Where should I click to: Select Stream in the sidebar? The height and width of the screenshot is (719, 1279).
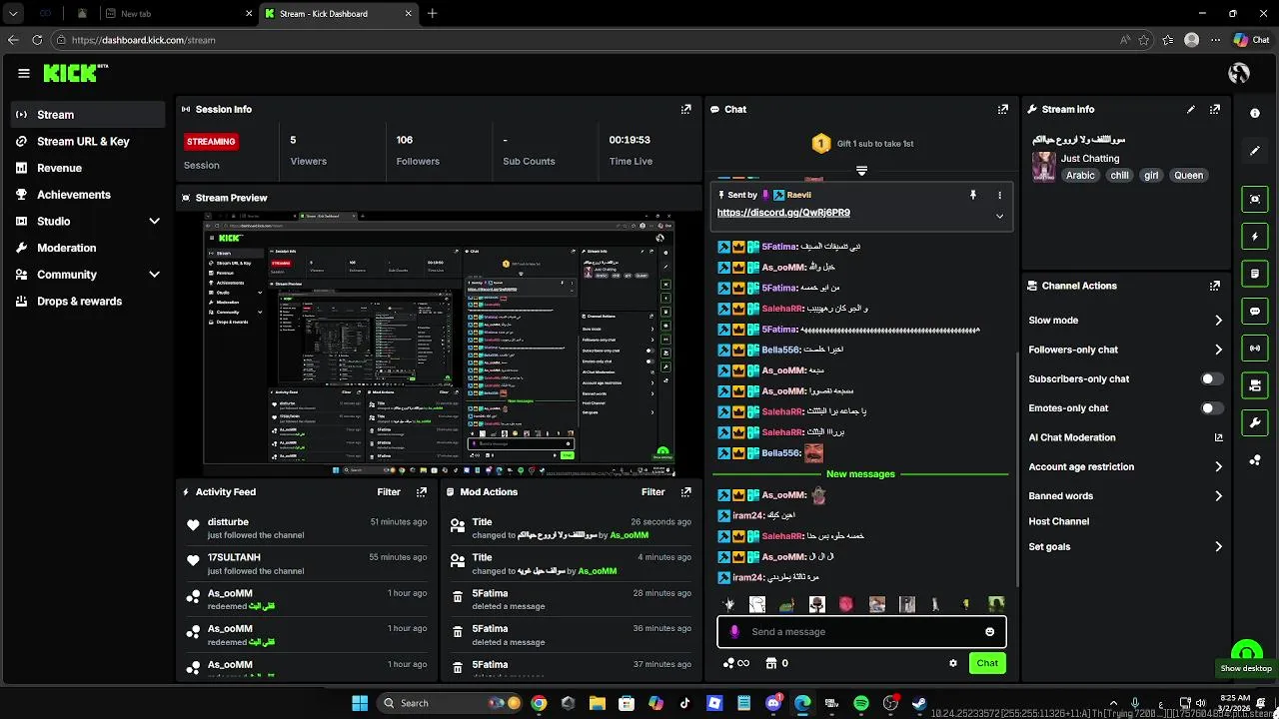tap(88, 115)
